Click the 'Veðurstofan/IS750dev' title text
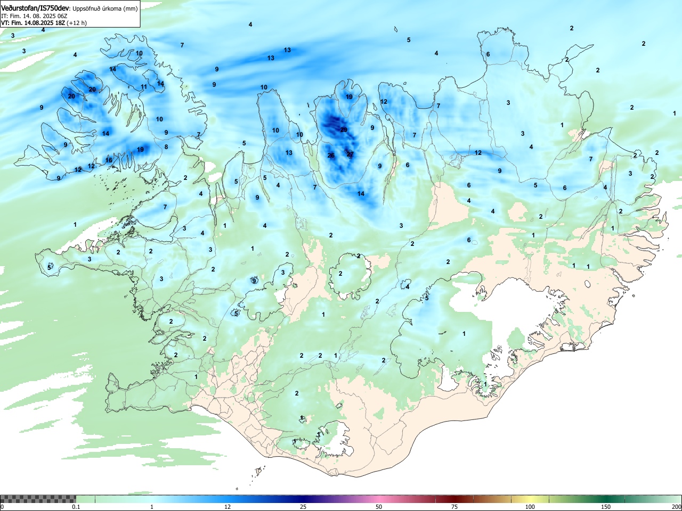This screenshot has width=682, height=511. pyautogui.click(x=35, y=9)
